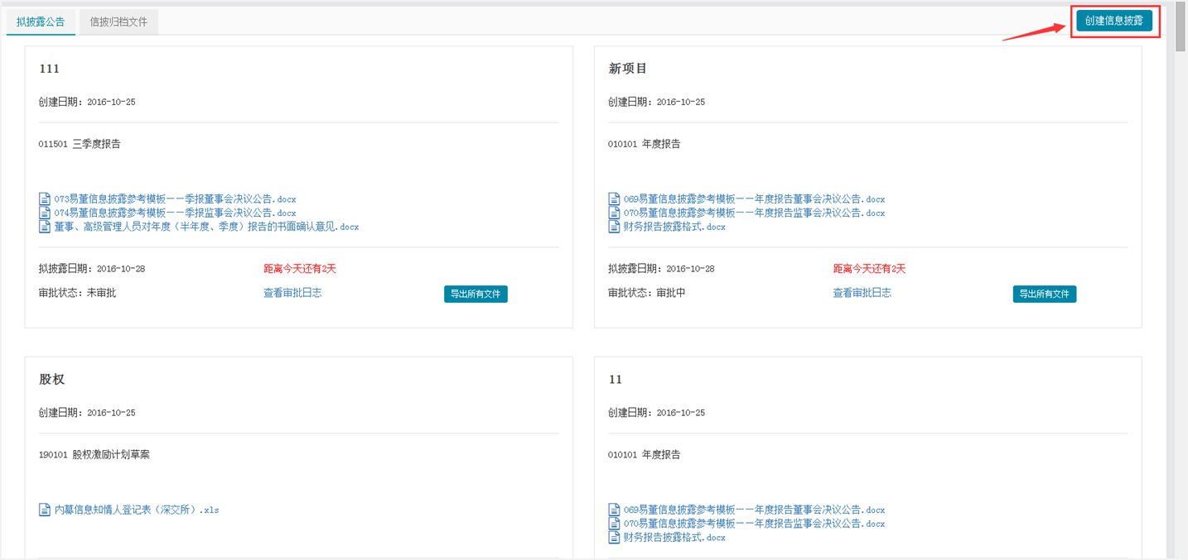This screenshot has width=1188, height=560.
Task: View 查看审批日志 in 新项目 card
Action: pos(862,293)
